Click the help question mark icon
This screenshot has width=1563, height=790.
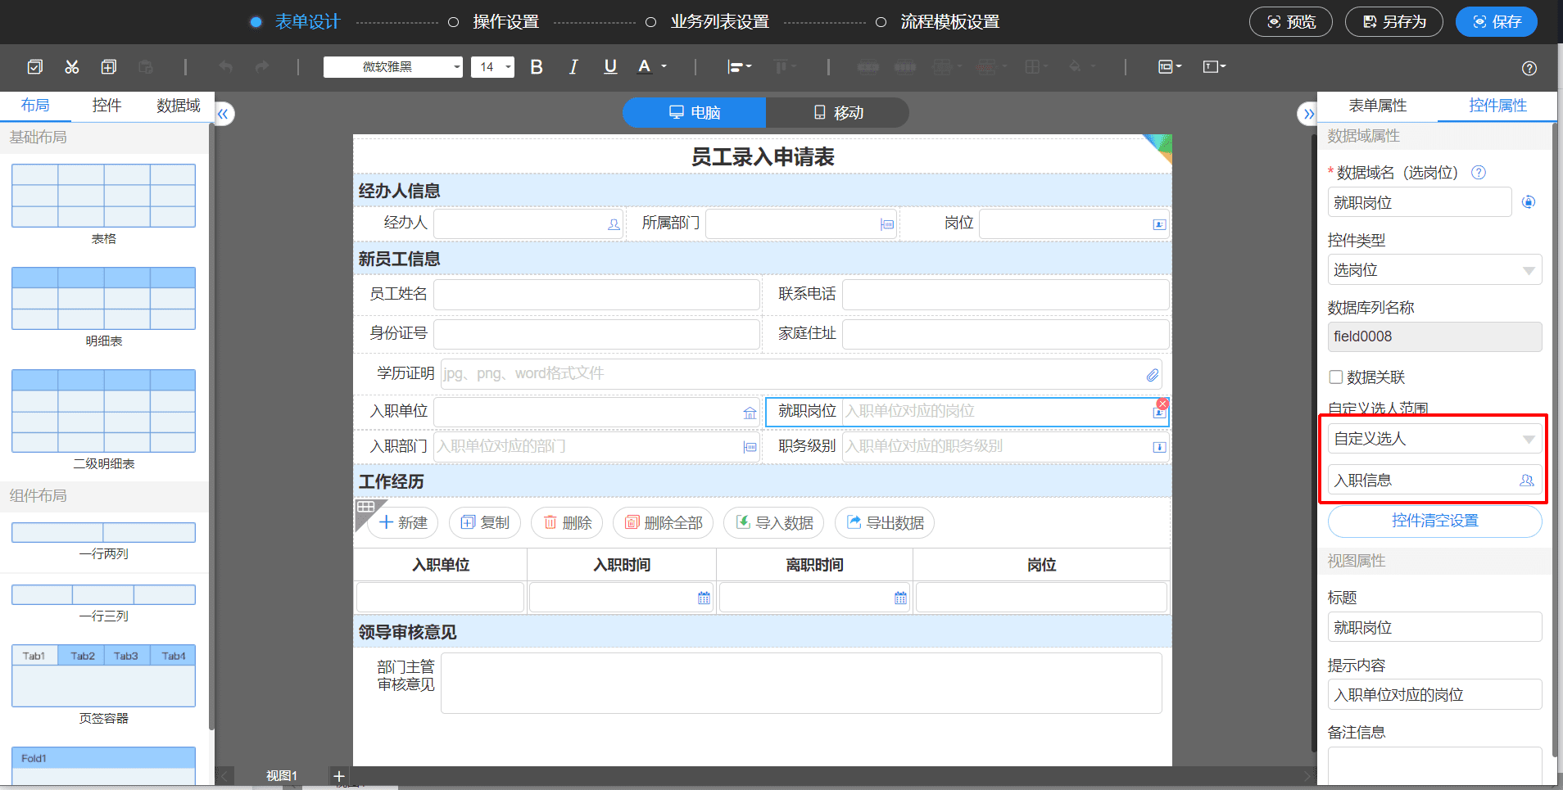(x=1529, y=68)
